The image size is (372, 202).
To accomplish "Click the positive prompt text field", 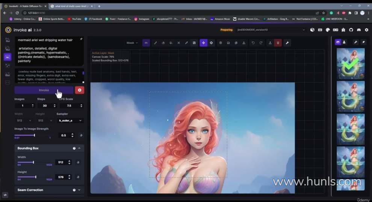I will [x=49, y=51].
